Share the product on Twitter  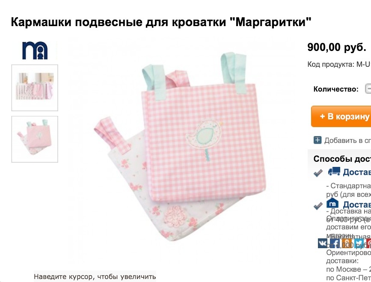(359, 243)
